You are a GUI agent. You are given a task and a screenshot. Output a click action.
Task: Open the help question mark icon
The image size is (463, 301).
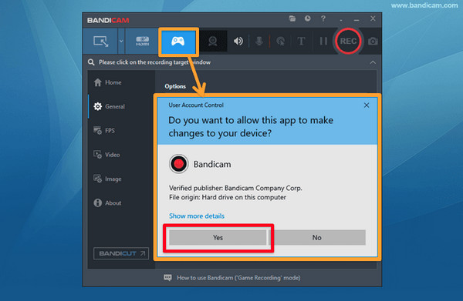pos(323,18)
